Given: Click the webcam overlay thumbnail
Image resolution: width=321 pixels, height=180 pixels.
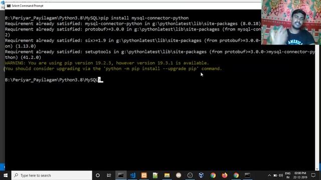Looking at the screenshot, I should pos(291,22).
